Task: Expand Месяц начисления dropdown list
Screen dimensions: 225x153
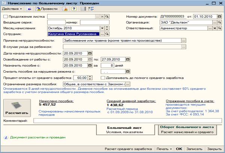Action: pyautogui.click(x=102, y=28)
